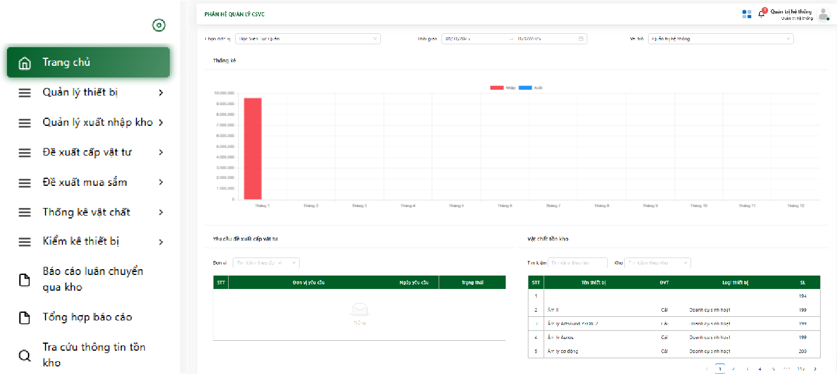The width and height of the screenshot is (837, 374).
Task: Click next page arrow in pagination
Action: 815,369
